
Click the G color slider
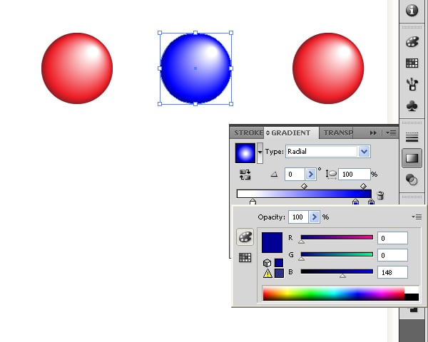click(x=337, y=254)
